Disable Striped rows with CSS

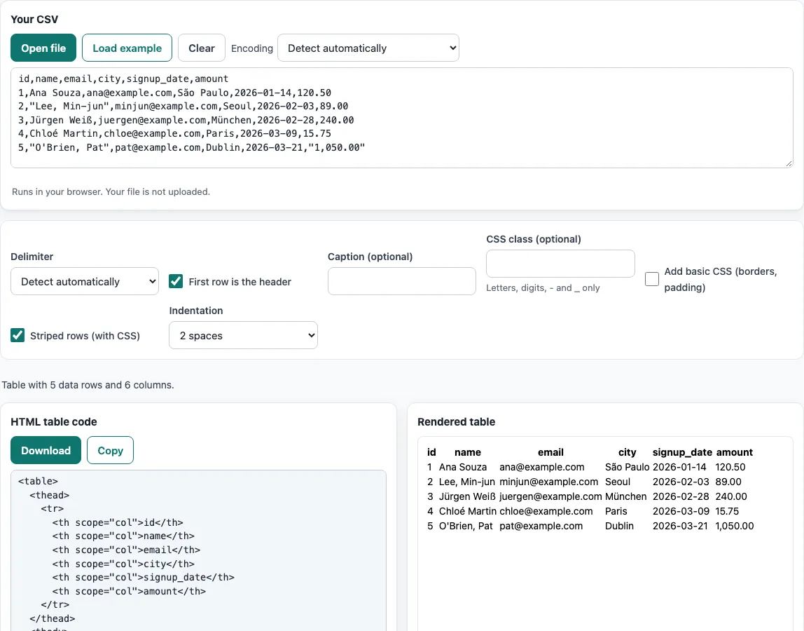18,335
